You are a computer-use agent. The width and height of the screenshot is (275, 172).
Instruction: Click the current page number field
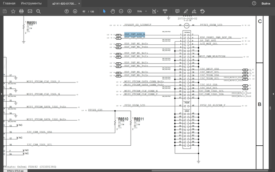[84, 11]
